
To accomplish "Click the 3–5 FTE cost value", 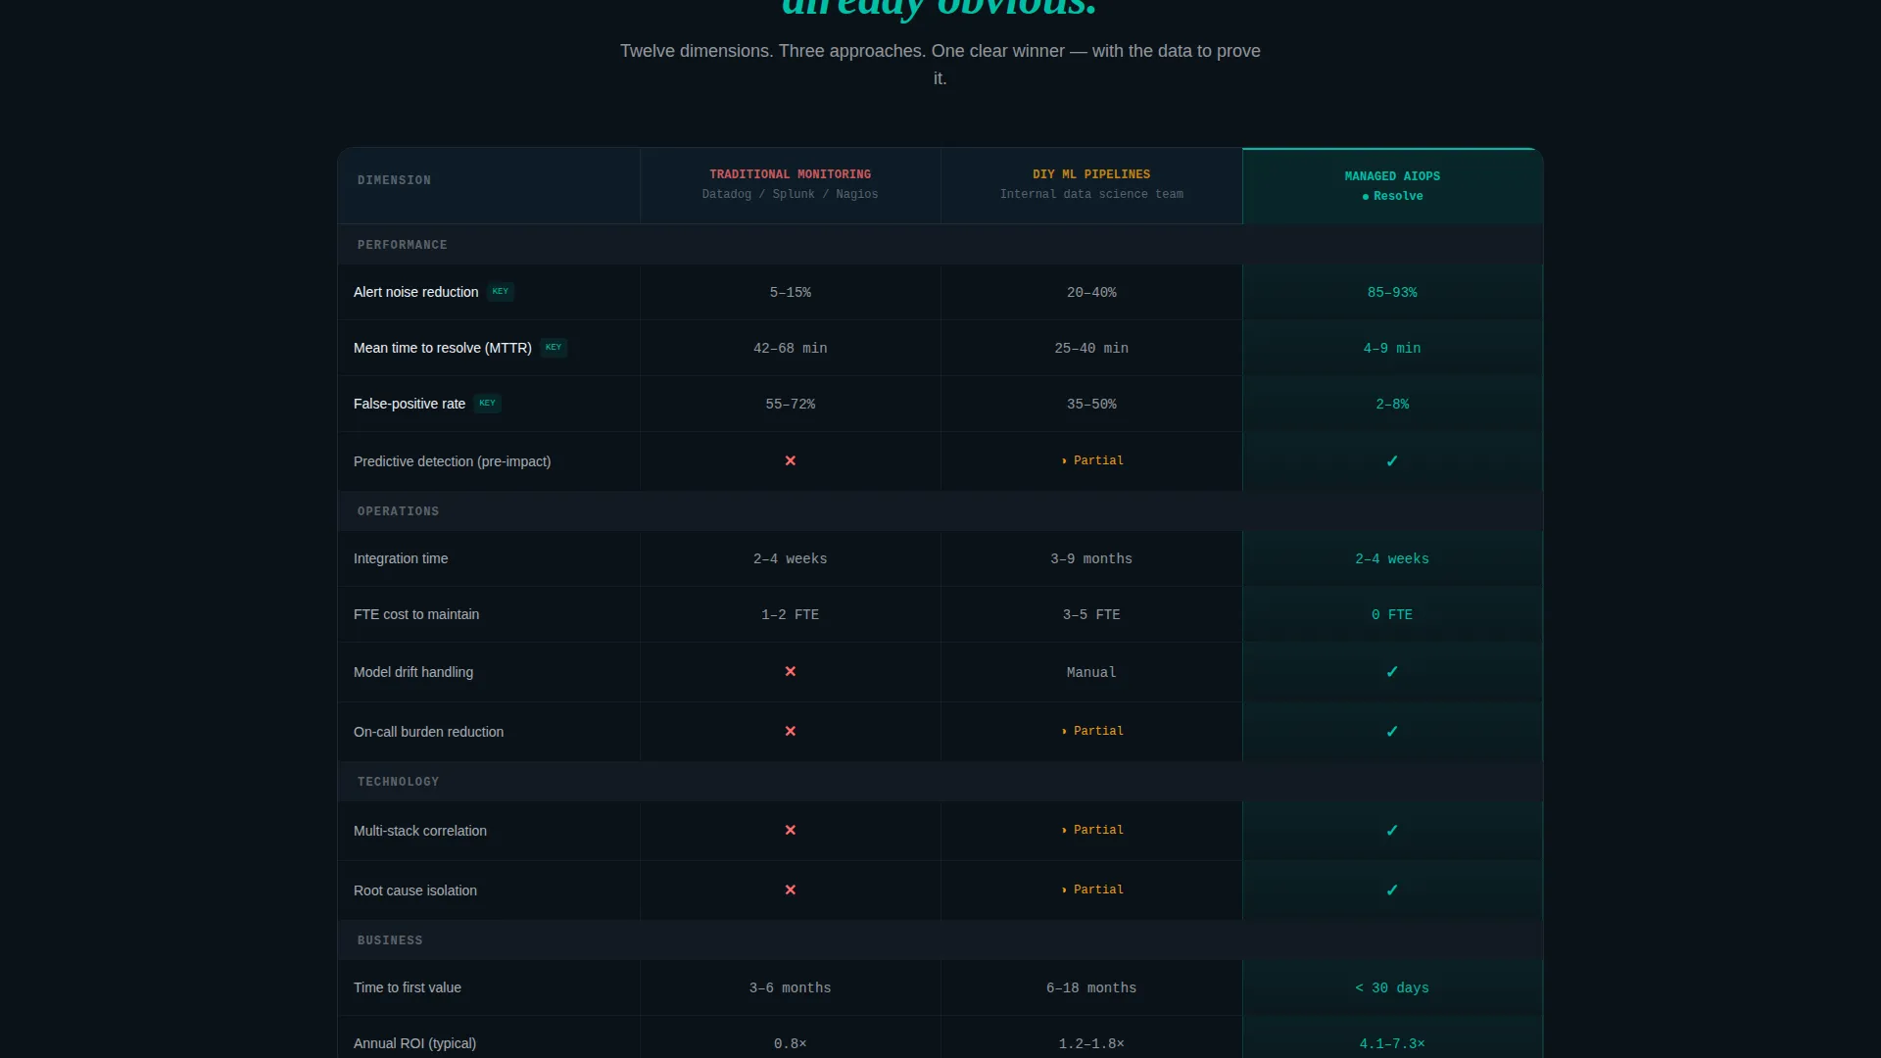I will point(1091,614).
